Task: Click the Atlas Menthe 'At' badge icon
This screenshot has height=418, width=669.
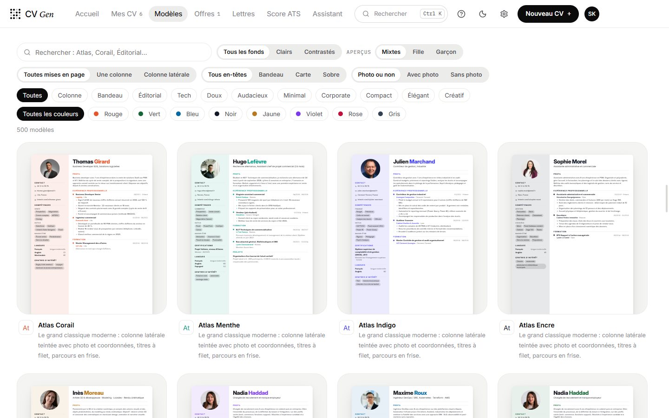Action: point(186,328)
